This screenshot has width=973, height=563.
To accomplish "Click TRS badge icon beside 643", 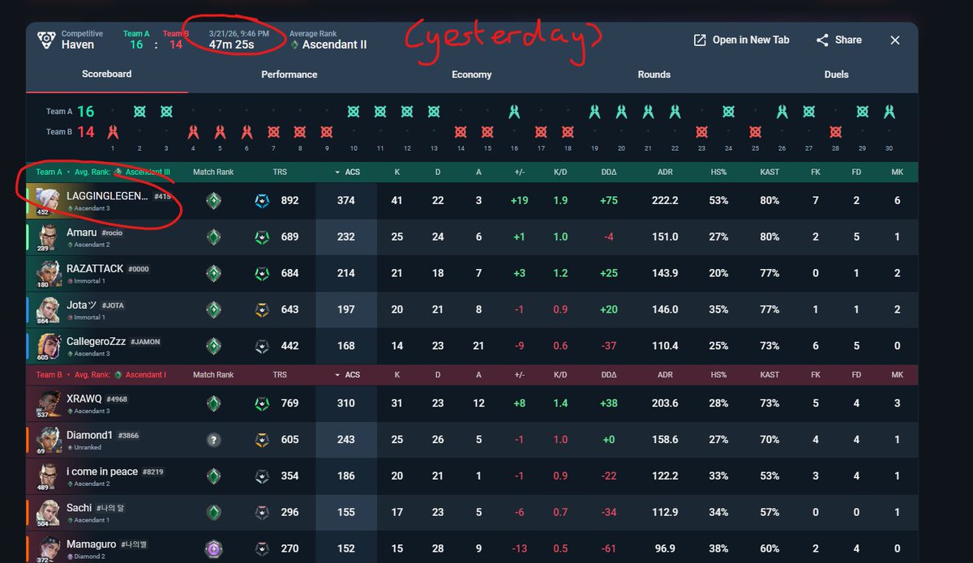I will pyautogui.click(x=261, y=309).
